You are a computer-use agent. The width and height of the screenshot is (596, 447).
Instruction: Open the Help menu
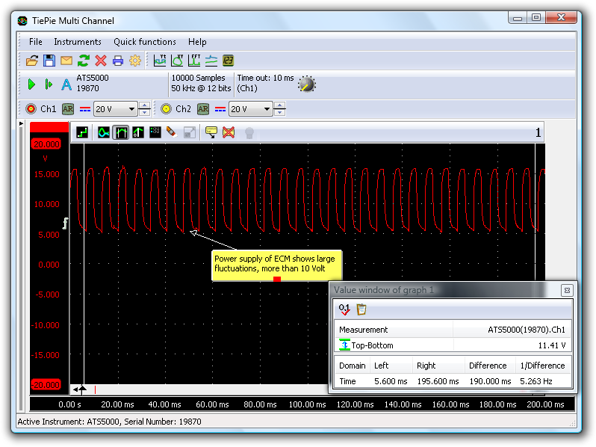pos(197,42)
